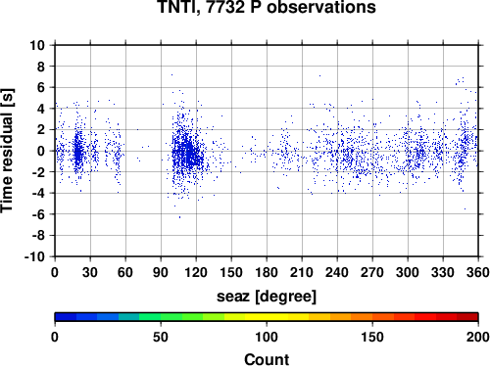The width and height of the screenshot is (490, 366).
Task: Click x-axis tick label 240
Action: tap(337, 272)
